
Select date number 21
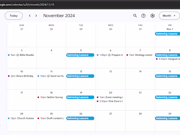click(x=140, y=93)
